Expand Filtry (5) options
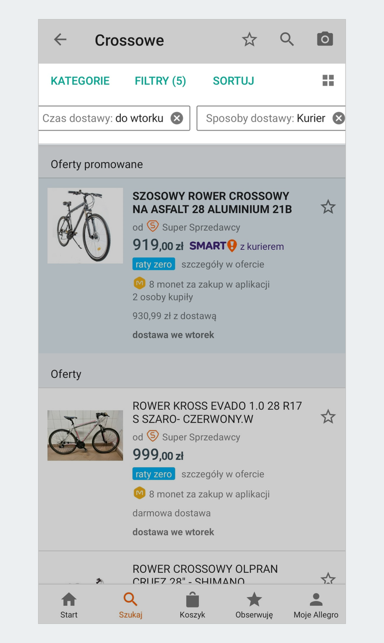Screen dimensions: 384x643 point(160,81)
